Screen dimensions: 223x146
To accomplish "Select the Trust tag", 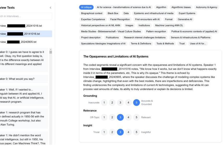I will [x=182, y=44].
